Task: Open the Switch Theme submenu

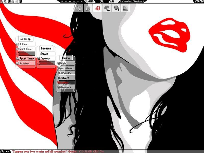Action: pyautogui.click(x=26, y=59)
